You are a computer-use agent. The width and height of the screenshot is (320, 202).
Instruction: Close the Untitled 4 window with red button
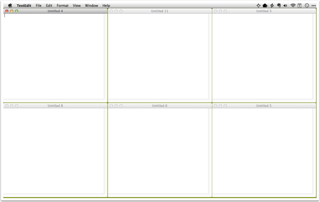coord(7,11)
